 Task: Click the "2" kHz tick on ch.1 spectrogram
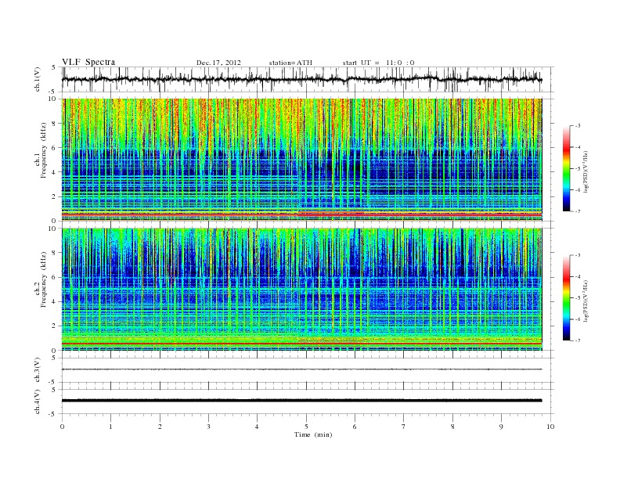(x=54, y=196)
